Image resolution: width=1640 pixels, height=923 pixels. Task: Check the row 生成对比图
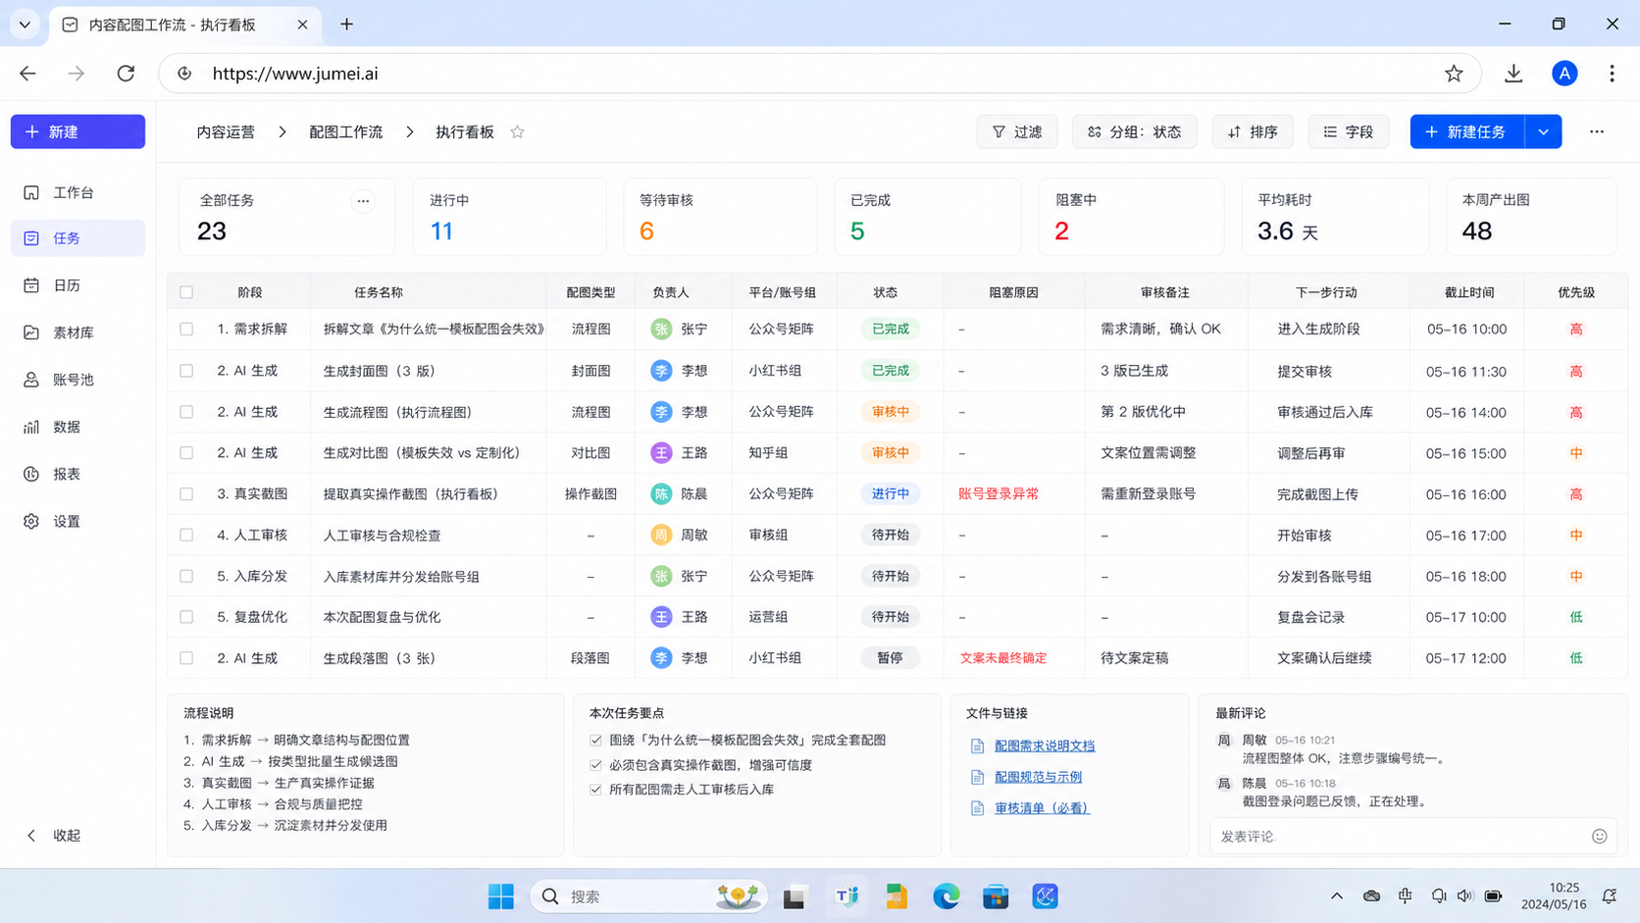[x=186, y=453]
